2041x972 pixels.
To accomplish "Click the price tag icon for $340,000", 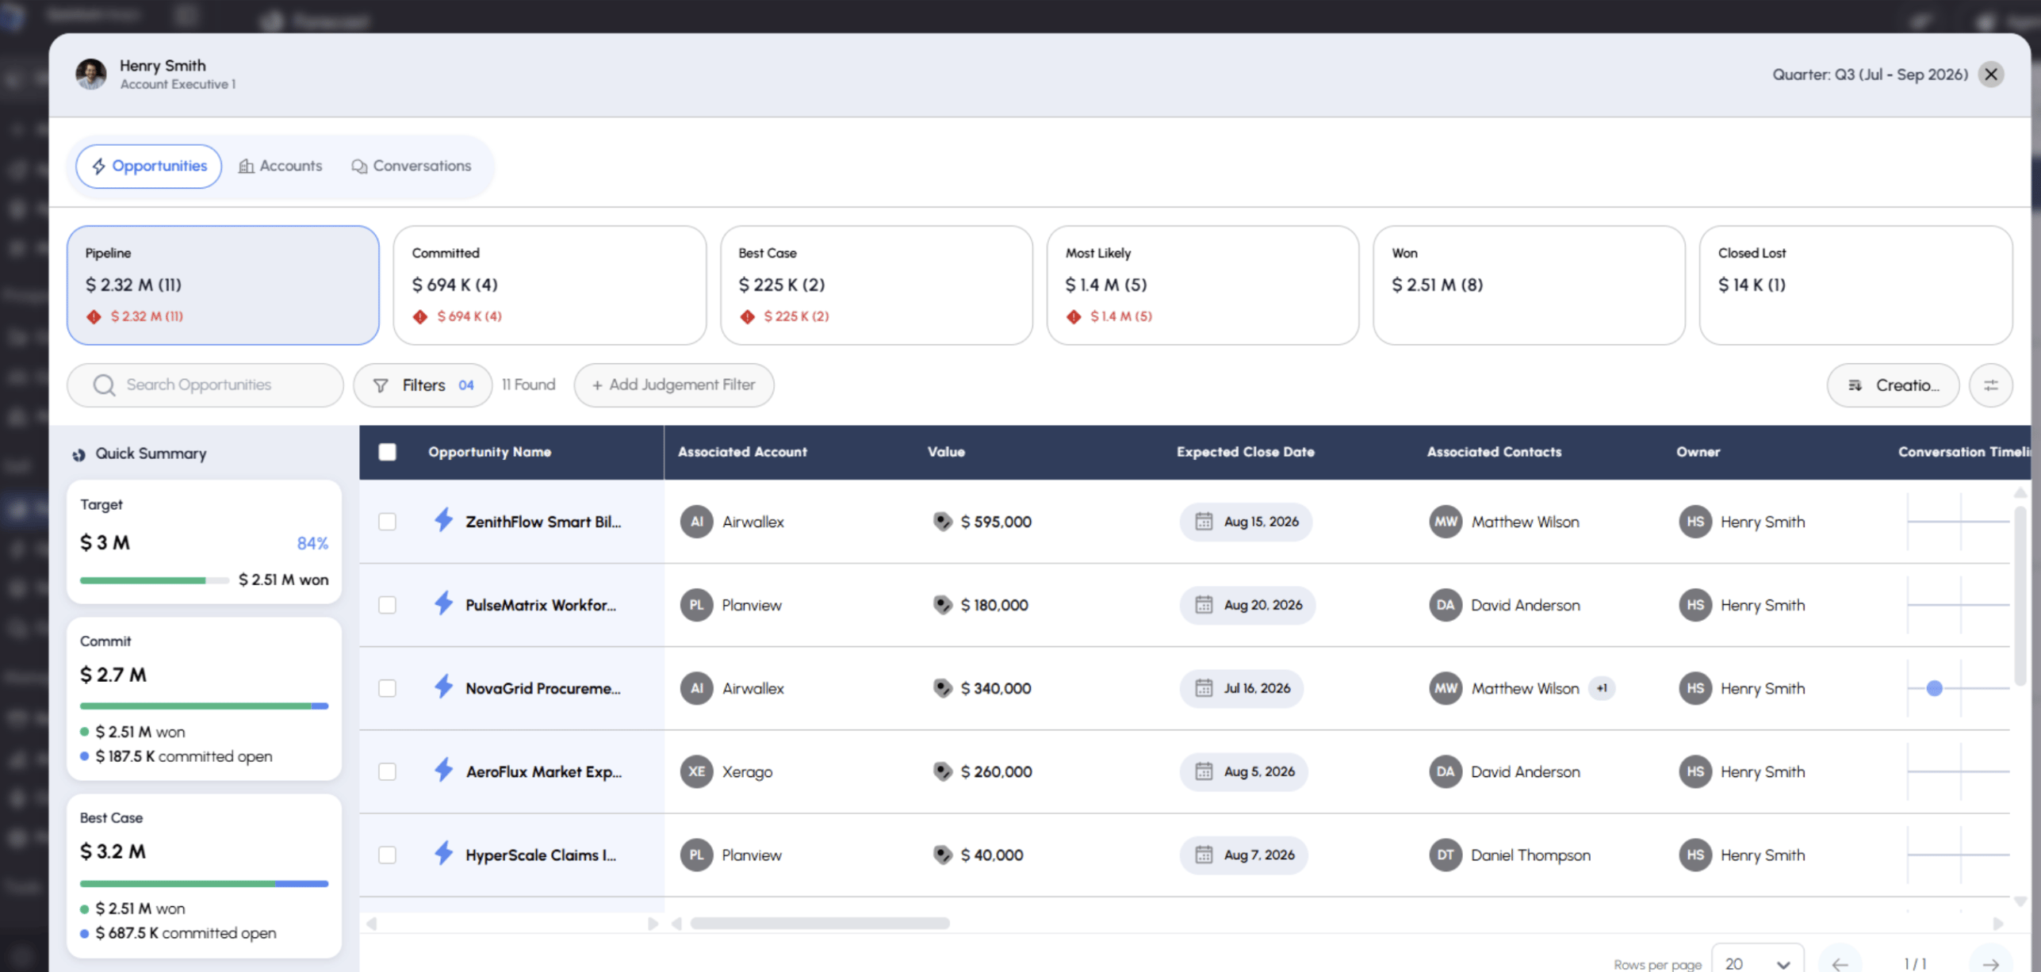I will [x=942, y=688].
